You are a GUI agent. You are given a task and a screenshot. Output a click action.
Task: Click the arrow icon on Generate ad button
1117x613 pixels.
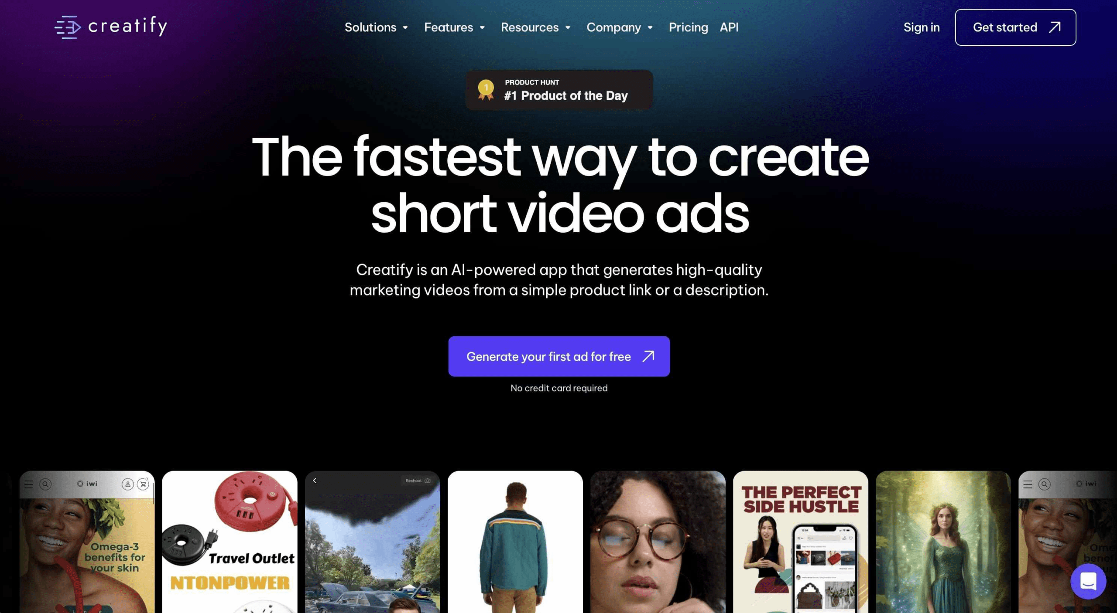pyautogui.click(x=648, y=356)
